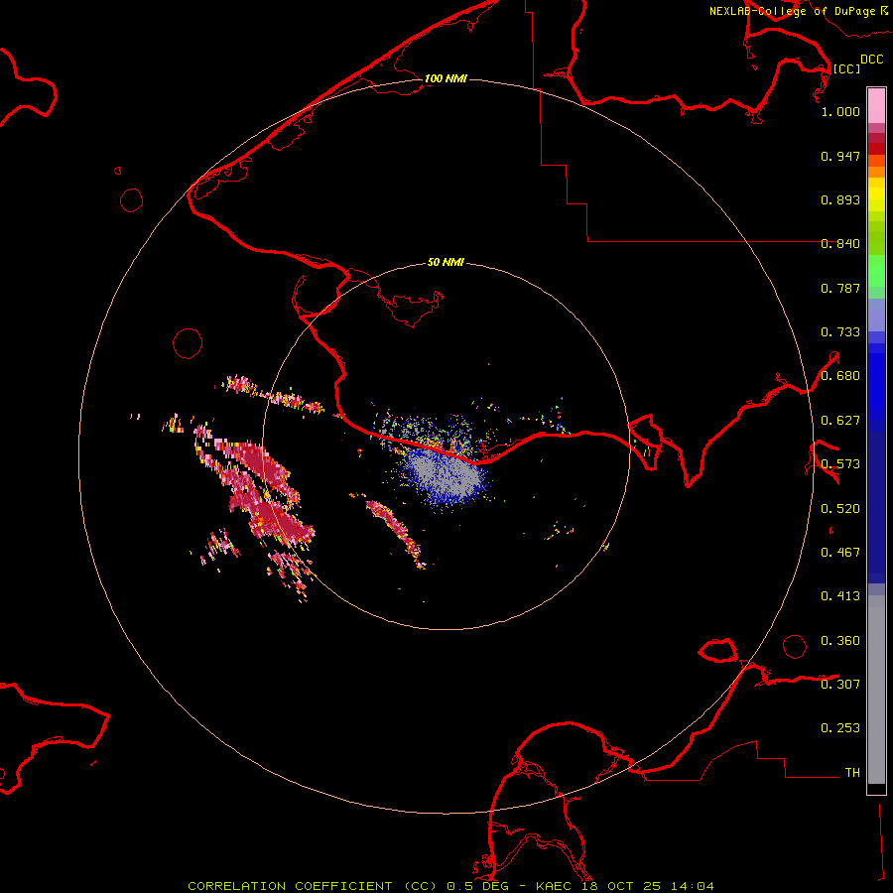
Task: Click the [CC] units label
Action: coord(846,68)
